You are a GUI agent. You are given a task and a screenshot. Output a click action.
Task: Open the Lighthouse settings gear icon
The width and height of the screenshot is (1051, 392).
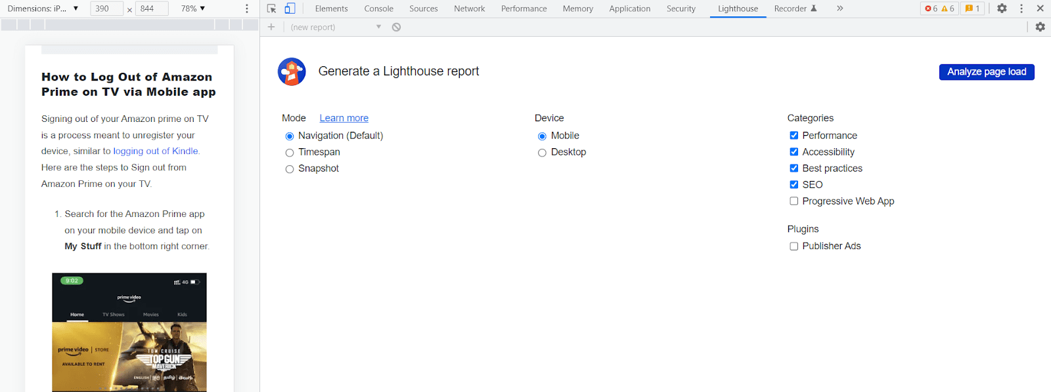coord(1040,27)
